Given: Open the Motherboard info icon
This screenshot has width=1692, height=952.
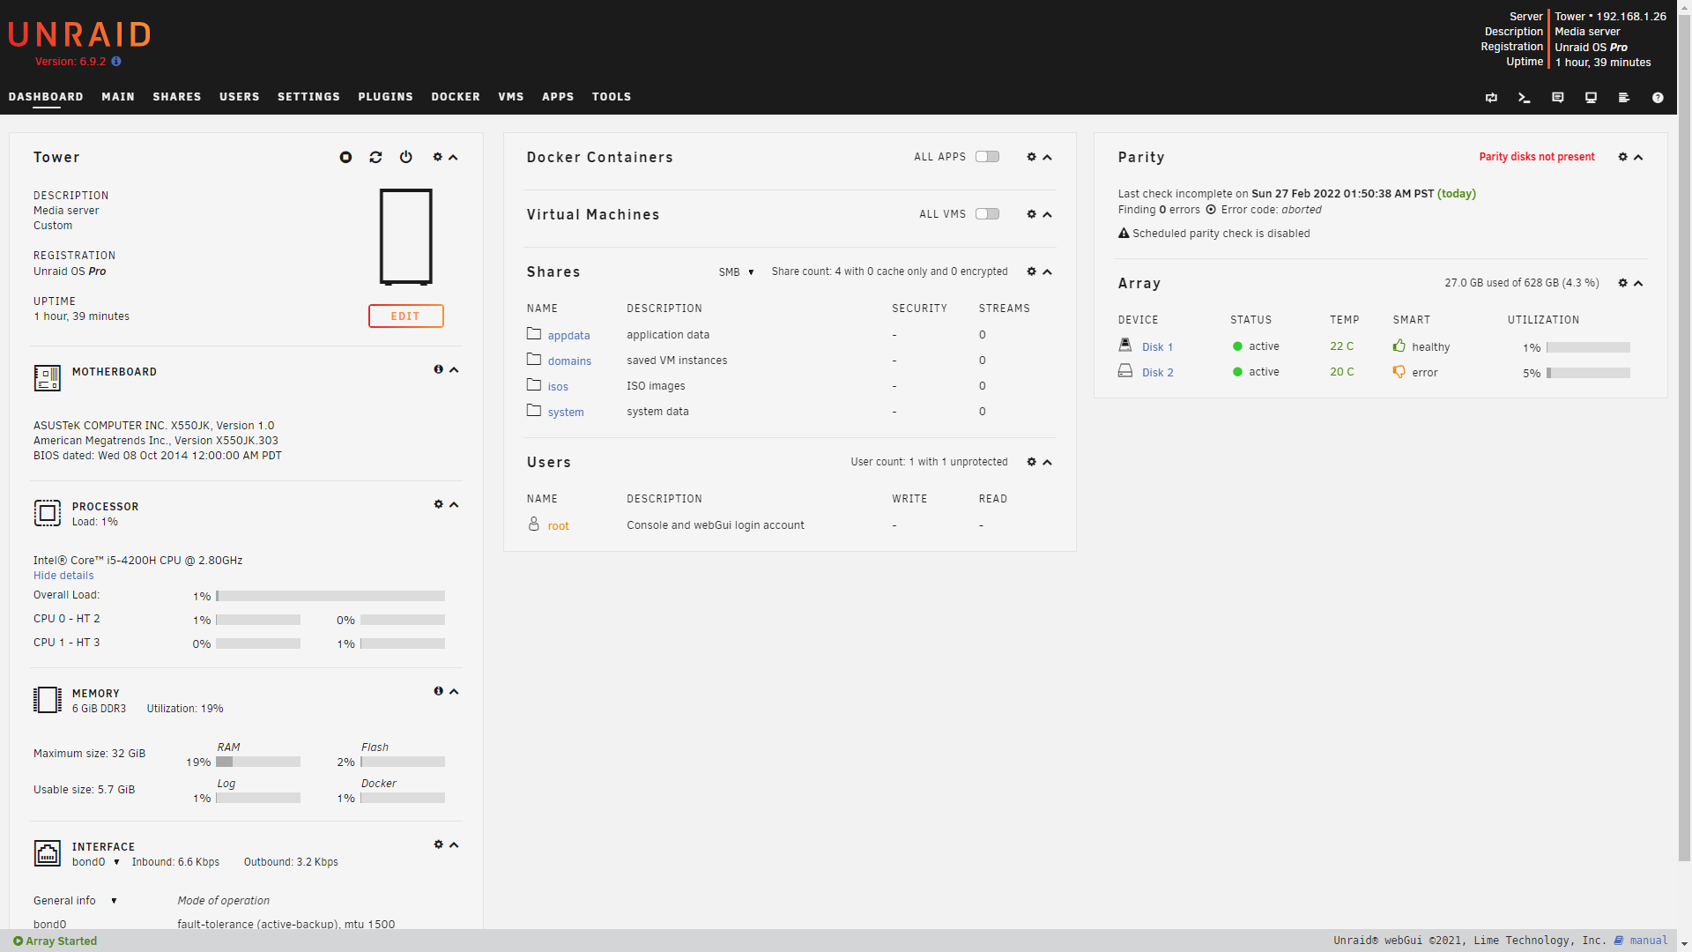Looking at the screenshot, I should tap(438, 369).
